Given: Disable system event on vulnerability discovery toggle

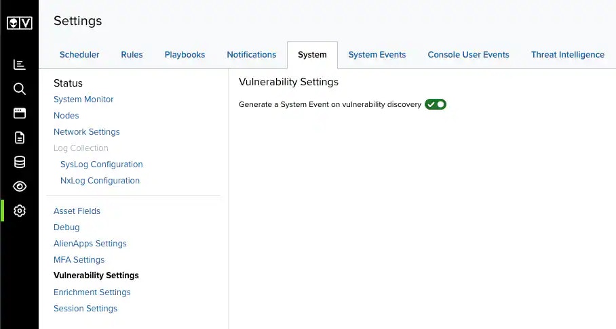Looking at the screenshot, I should pyautogui.click(x=436, y=104).
